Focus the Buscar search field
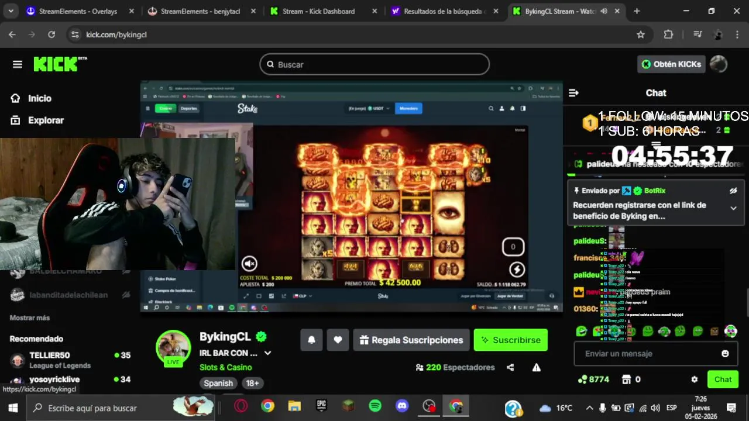The width and height of the screenshot is (749, 421). pyautogui.click(x=374, y=64)
